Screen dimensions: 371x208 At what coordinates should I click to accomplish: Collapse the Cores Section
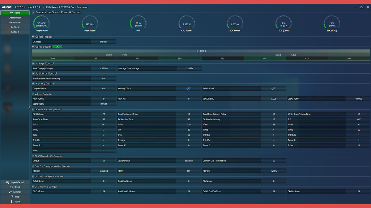(33, 47)
